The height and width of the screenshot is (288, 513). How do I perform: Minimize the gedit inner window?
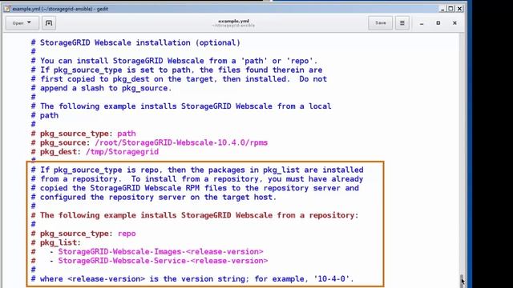(422, 23)
